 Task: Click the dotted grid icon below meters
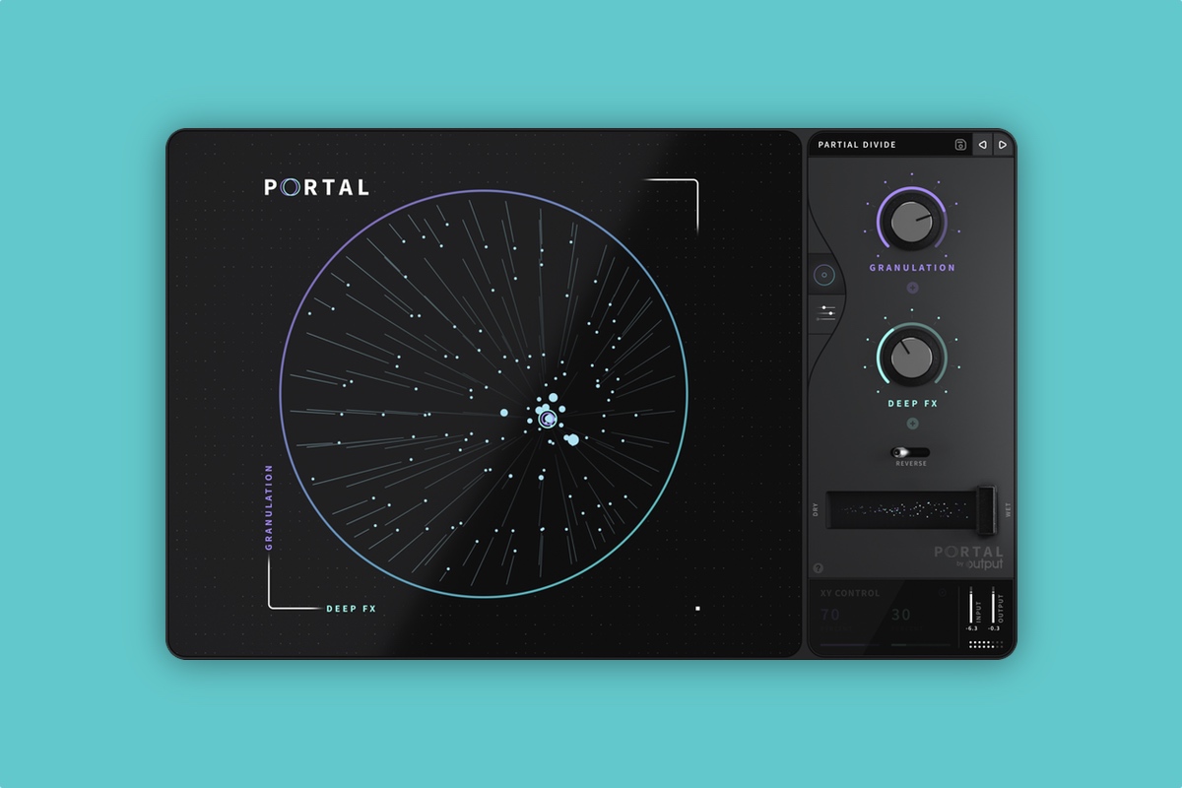coord(984,645)
